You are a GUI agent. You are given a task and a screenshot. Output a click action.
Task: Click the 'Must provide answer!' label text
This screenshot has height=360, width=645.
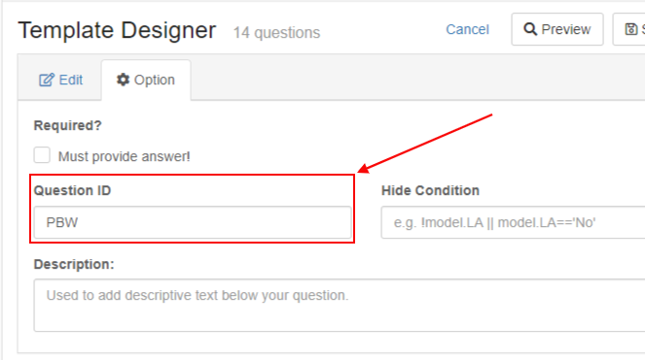click(x=124, y=156)
